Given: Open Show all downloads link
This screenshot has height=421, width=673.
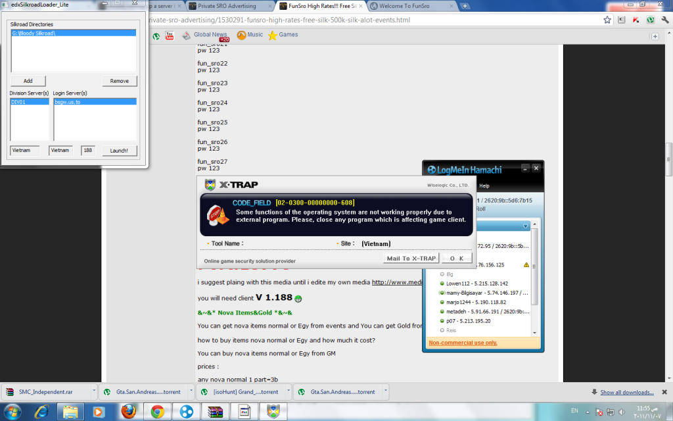Looking at the screenshot, I should [626, 392].
